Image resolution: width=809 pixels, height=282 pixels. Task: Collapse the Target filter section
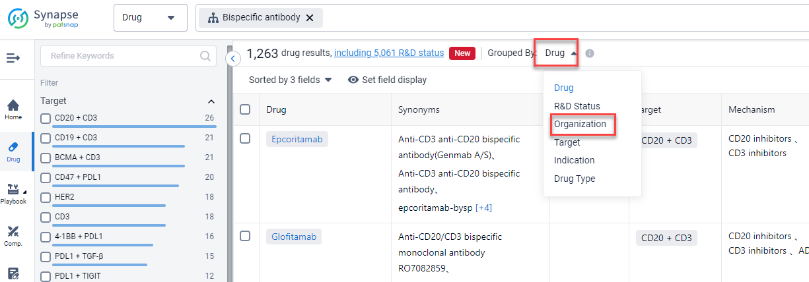tap(211, 101)
